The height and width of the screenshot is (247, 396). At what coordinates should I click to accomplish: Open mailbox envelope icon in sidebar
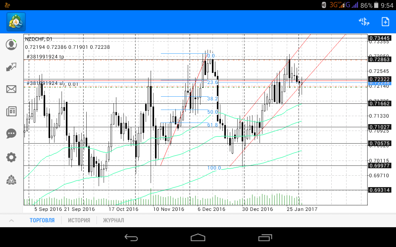pos(11,89)
